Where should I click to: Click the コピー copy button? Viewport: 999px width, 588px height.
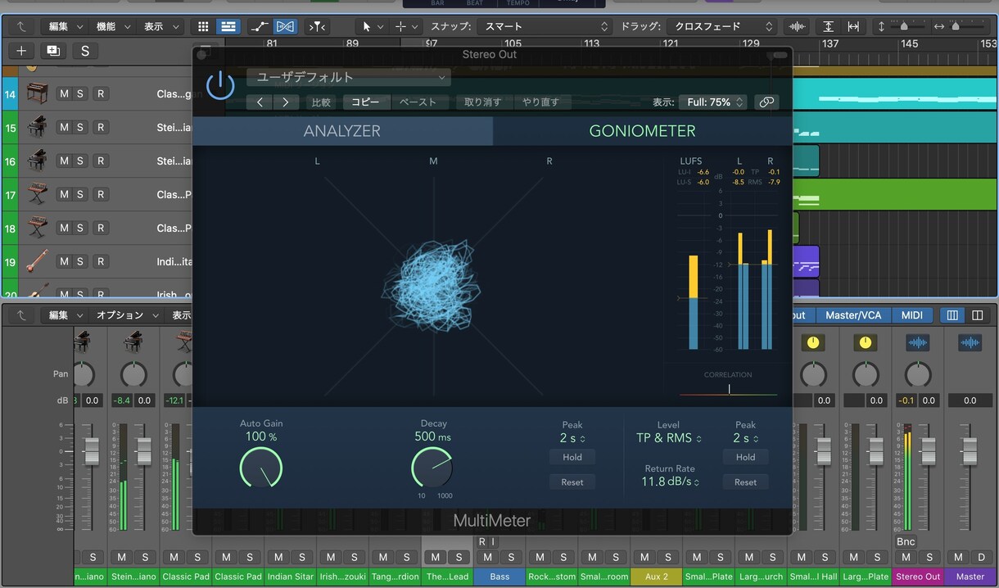click(x=366, y=102)
